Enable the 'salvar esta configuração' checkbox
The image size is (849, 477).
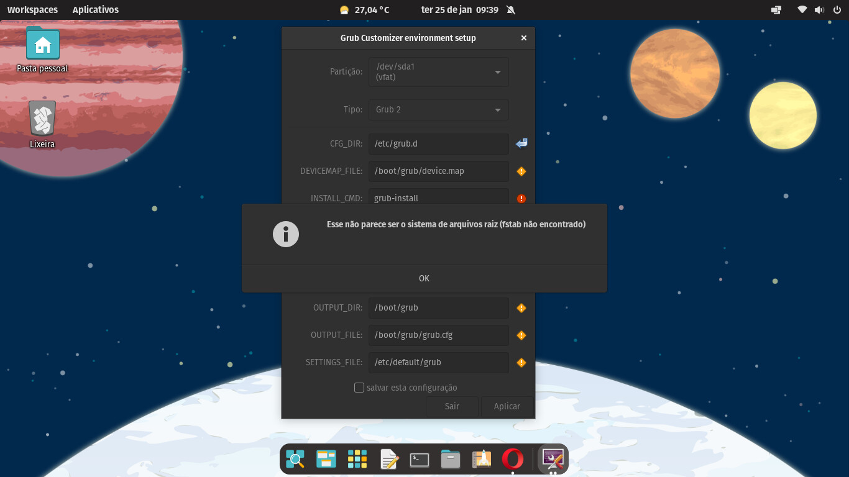tap(359, 388)
